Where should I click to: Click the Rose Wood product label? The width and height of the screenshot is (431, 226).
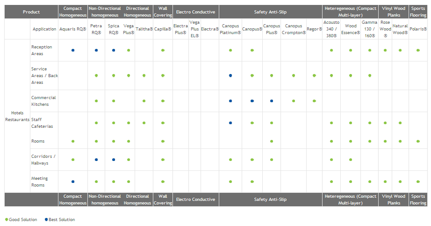(x=385, y=29)
